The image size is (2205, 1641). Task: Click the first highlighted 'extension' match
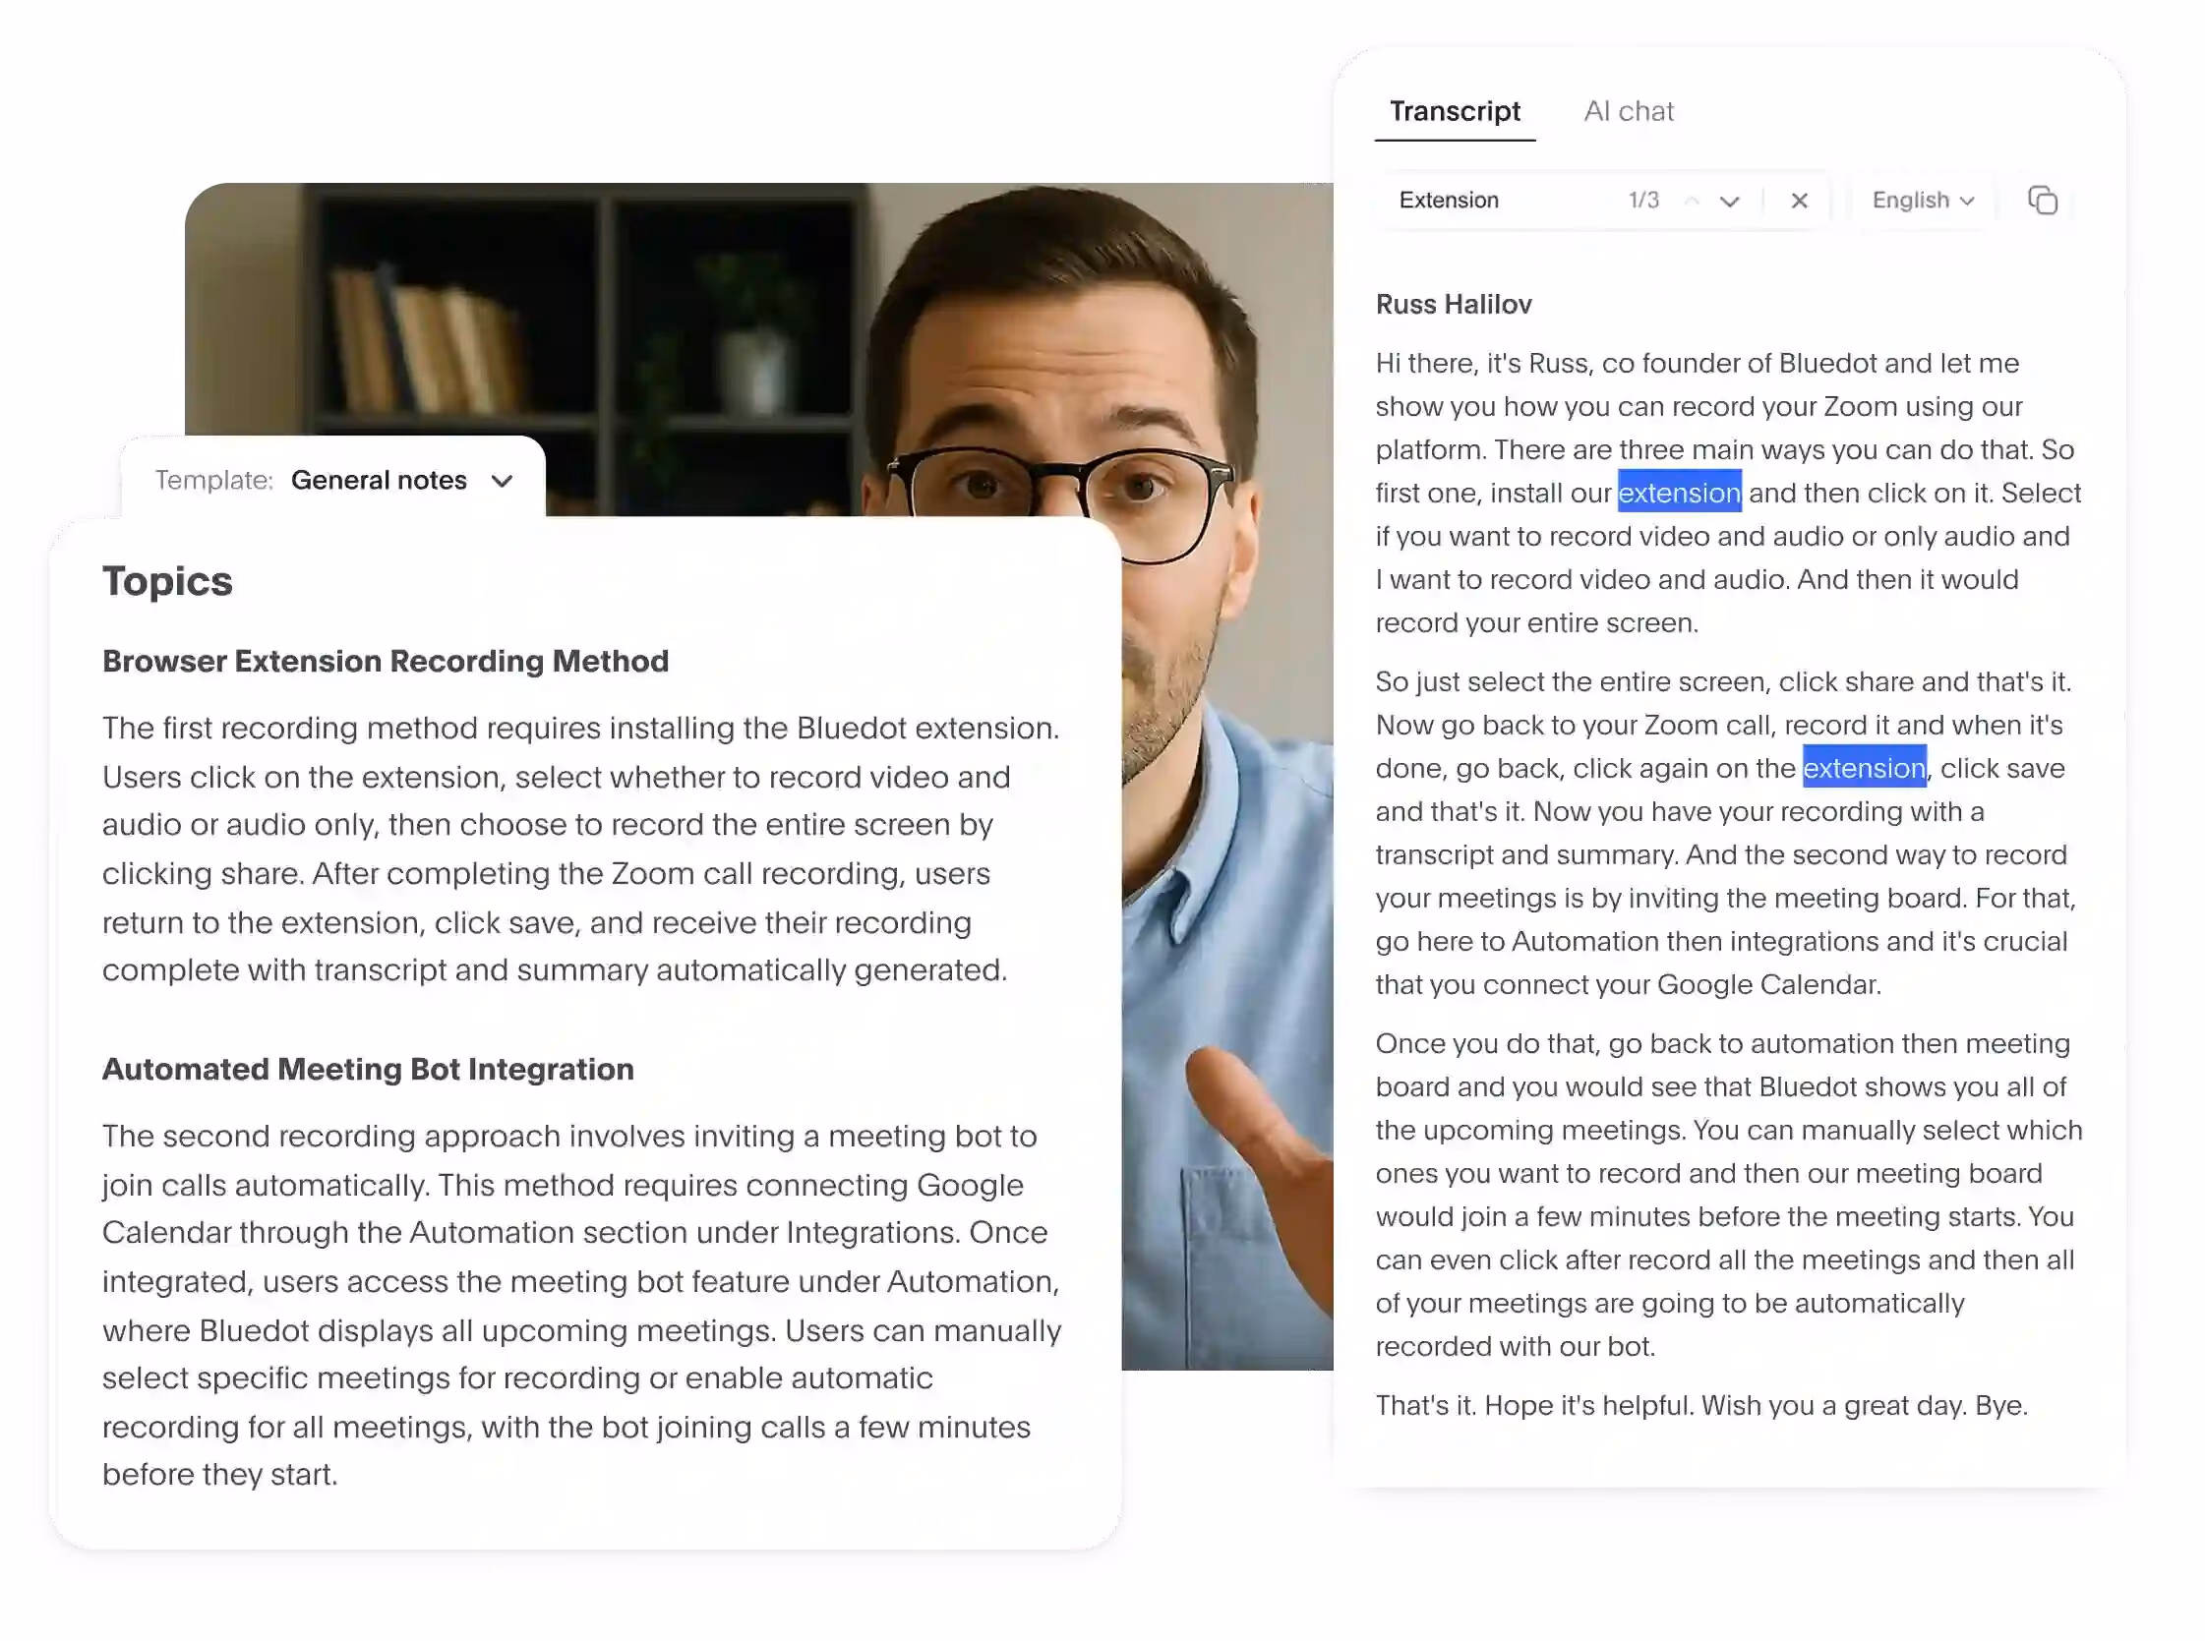tap(1680, 492)
